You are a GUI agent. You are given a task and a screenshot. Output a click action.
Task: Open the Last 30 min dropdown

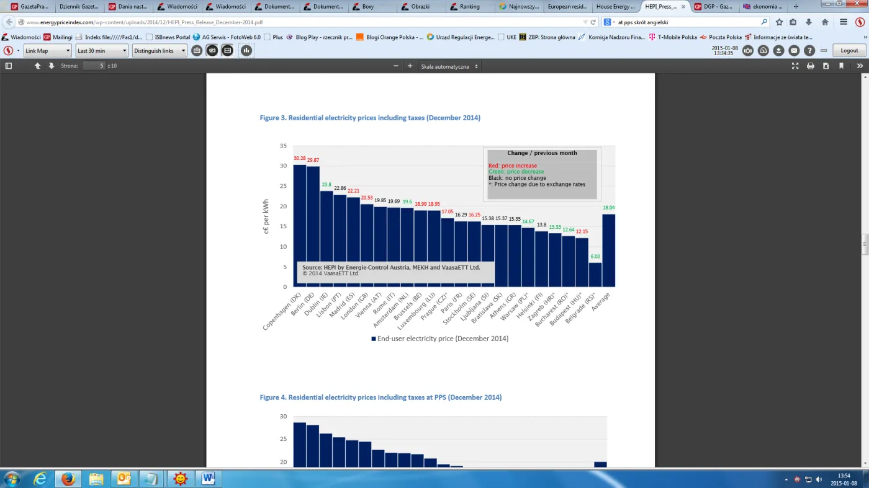coord(102,51)
